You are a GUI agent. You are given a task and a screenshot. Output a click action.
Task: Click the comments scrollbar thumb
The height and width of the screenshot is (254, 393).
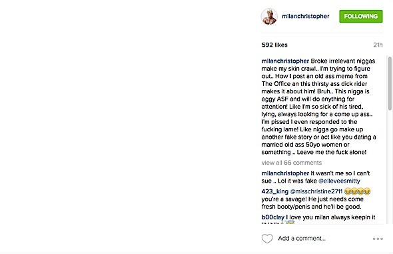390,83
